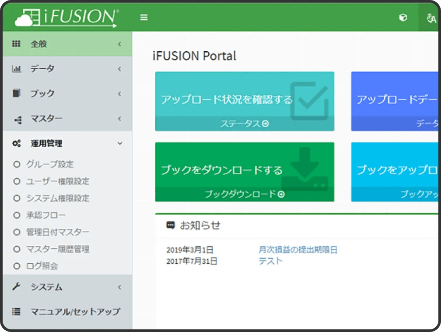Open 承認フロー submenu item
Image resolution: width=441 pixels, height=332 pixels.
(x=45, y=215)
